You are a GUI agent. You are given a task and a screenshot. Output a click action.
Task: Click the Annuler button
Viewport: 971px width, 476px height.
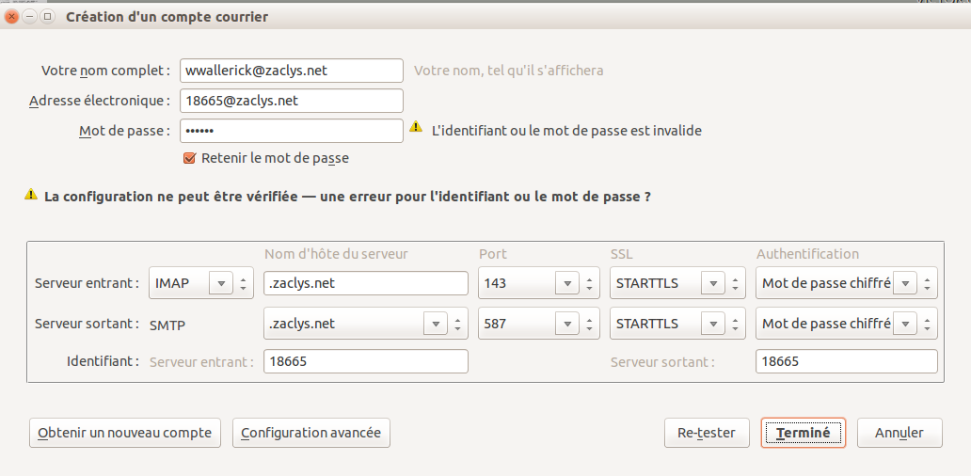click(x=899, y=433)
